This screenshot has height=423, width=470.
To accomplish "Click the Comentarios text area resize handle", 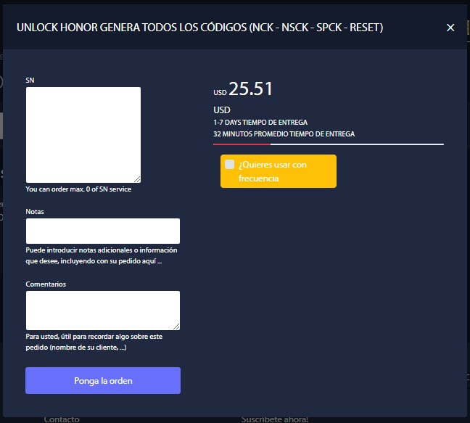I will click(x=176, y=327).
